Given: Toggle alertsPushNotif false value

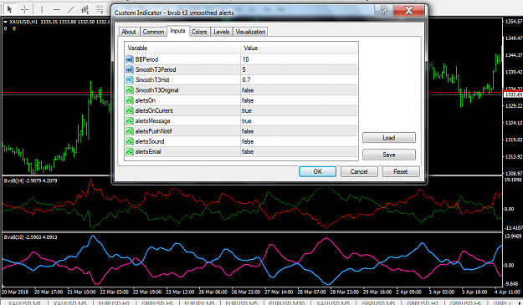Looking at the screenshot, I should 299,131.
